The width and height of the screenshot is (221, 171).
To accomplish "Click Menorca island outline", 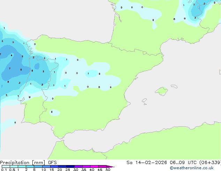I will click(174, 86).
